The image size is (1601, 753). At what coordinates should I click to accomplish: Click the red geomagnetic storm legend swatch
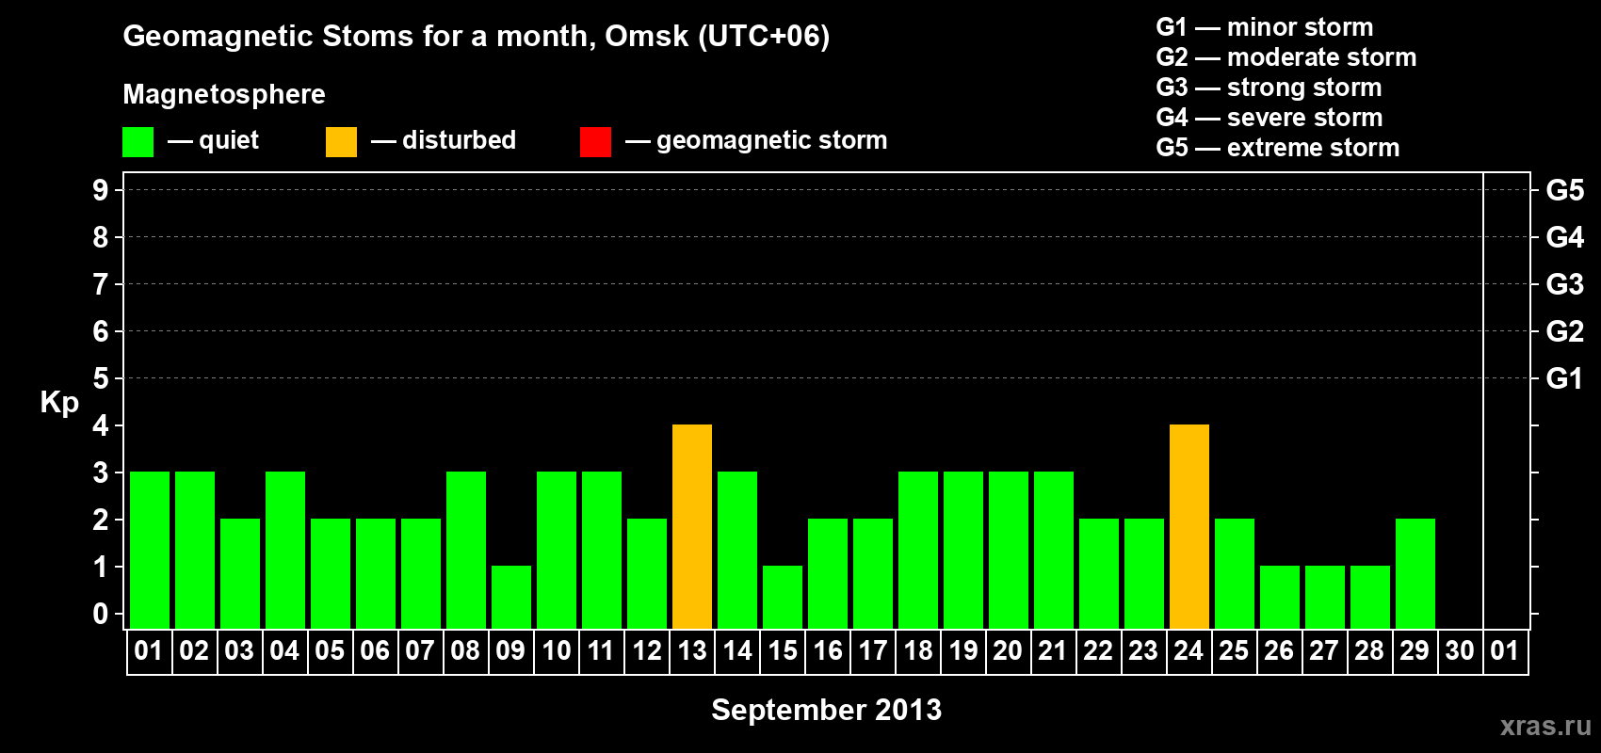[595, 142]
